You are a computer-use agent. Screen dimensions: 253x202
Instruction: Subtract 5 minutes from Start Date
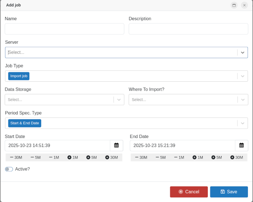[35, 157]
